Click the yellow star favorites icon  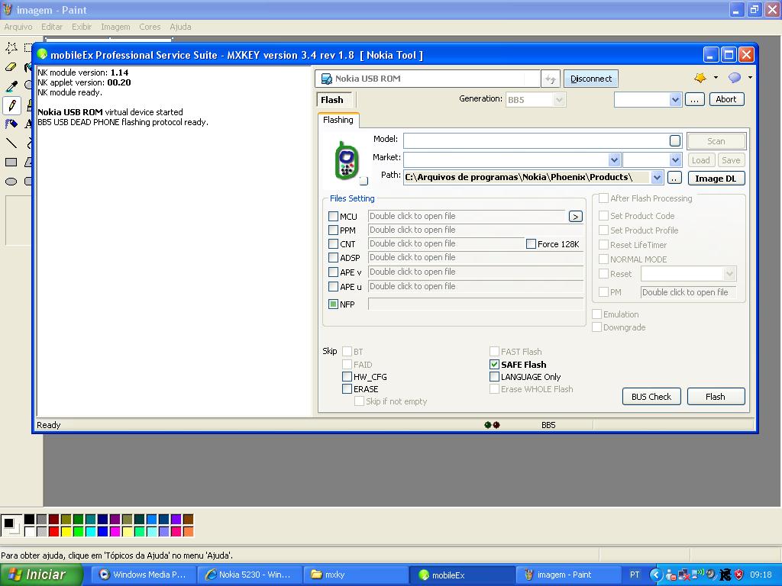pos(700,78)
